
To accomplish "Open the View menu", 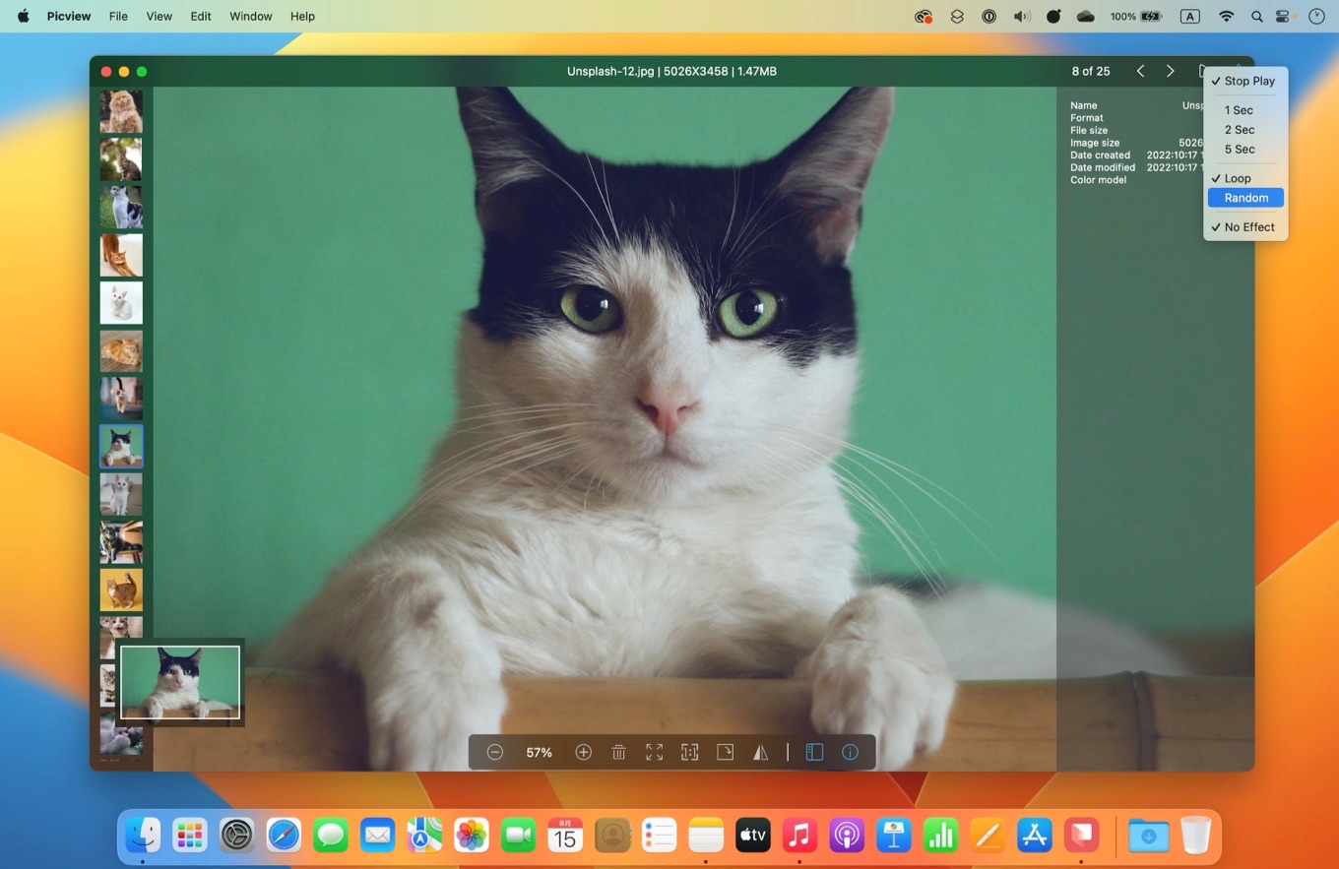I will tap(159, 16).
